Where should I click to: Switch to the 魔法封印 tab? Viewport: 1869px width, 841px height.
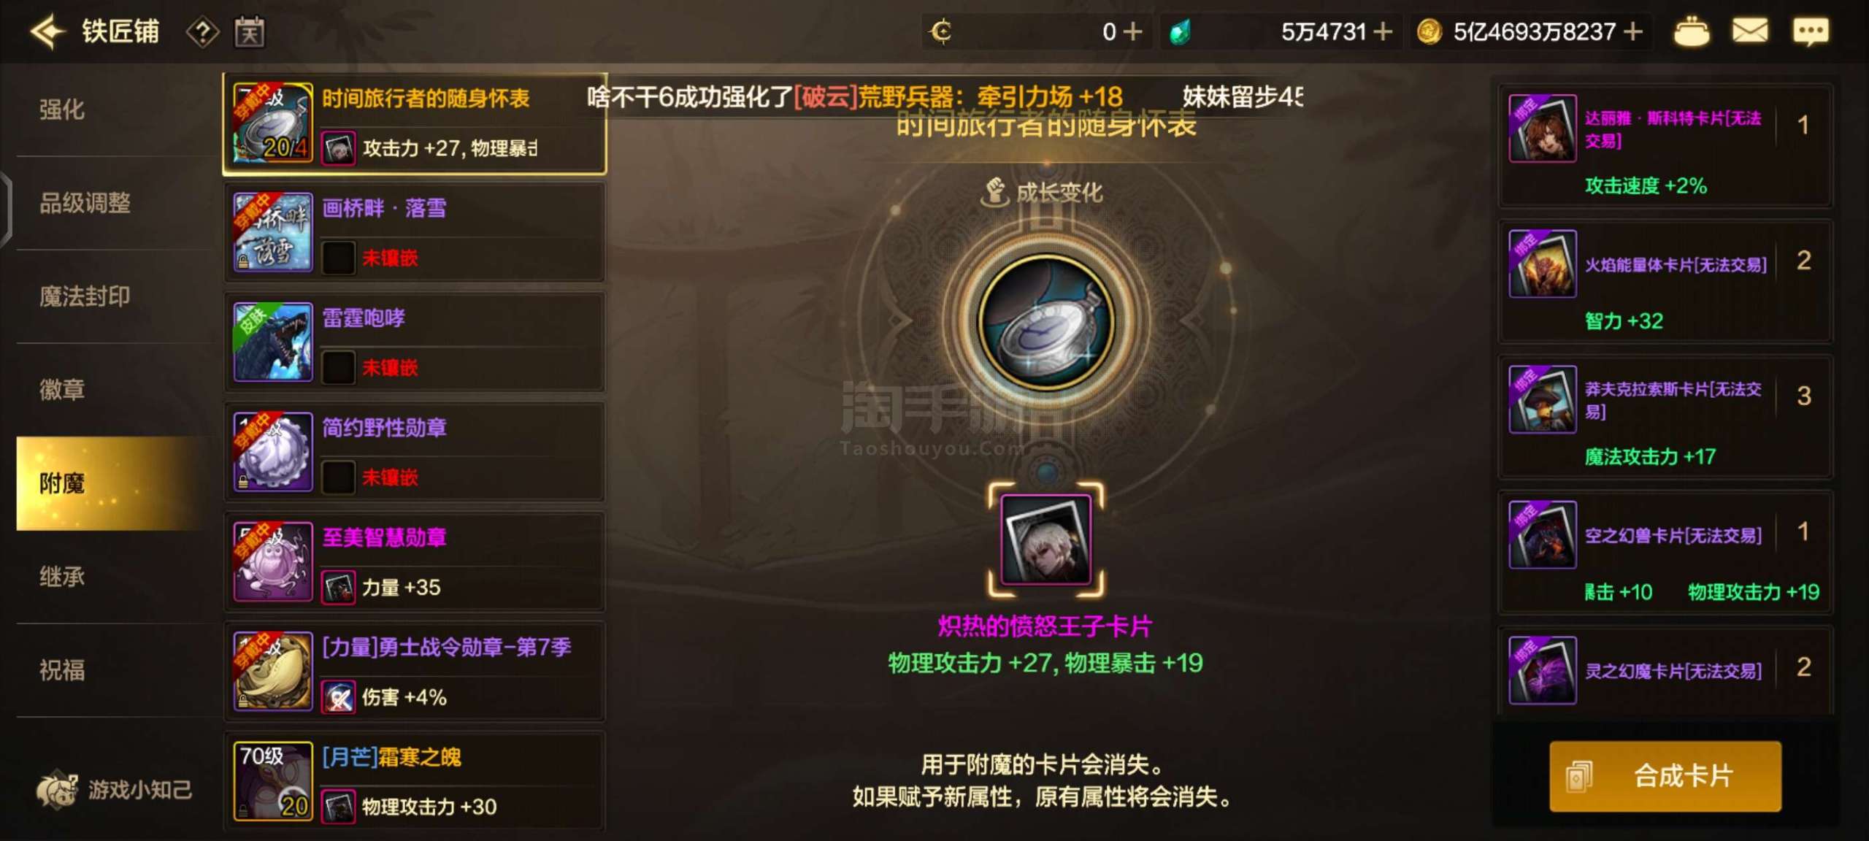(x=85, y=296)
